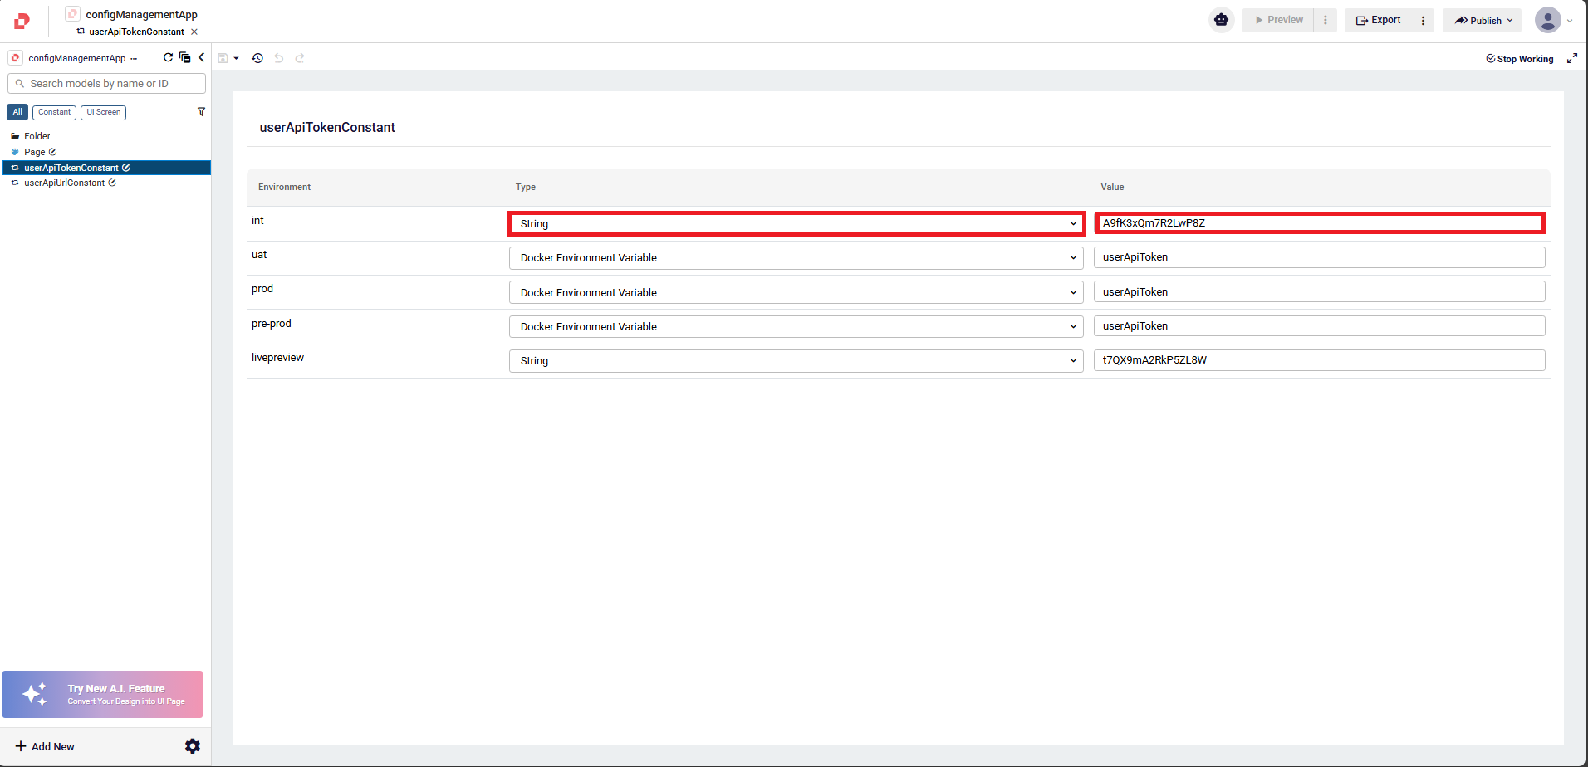
Task: Open Export more-options three-dot menu
Action: [1423, 21]
